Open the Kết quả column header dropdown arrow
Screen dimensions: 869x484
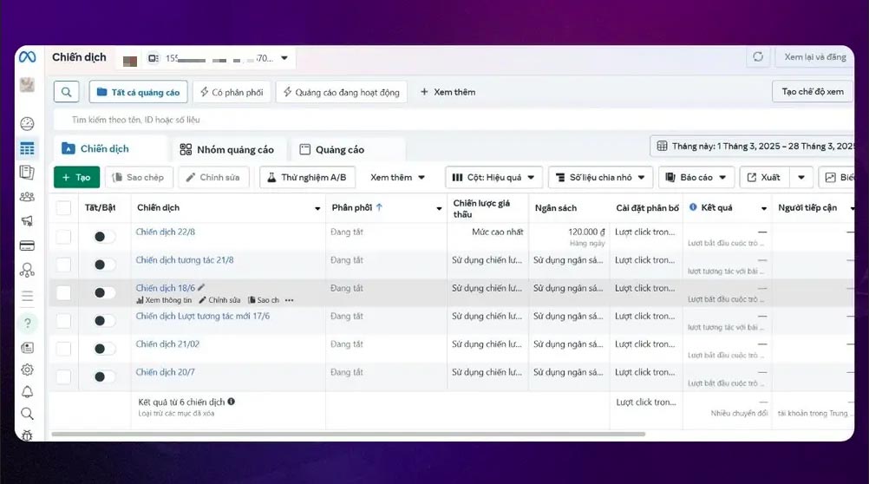[x=764, y=208]
